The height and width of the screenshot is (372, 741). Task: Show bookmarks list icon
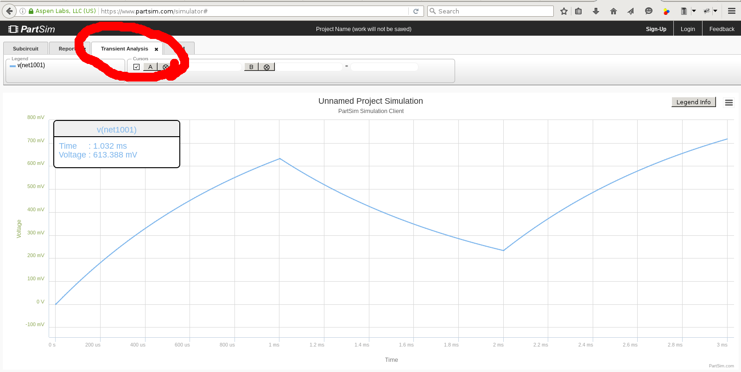tap(578, 11)
